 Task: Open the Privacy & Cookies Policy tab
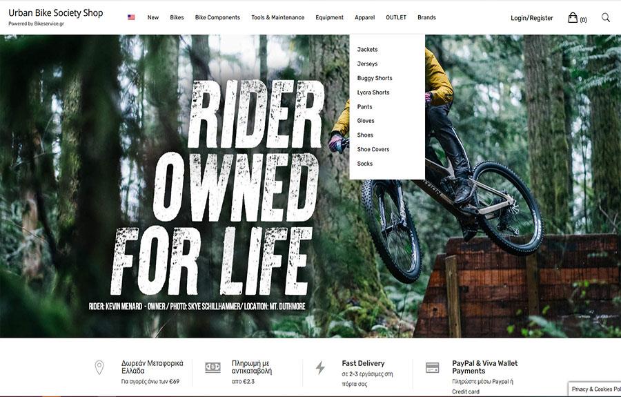click(x=595, y=389)
